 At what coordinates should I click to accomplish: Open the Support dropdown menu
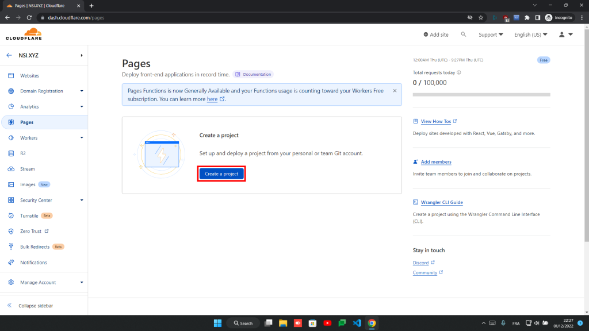click(491, 34)
